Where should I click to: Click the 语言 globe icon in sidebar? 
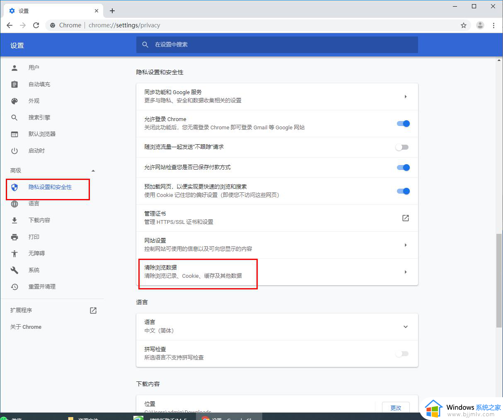pos(15,204)
